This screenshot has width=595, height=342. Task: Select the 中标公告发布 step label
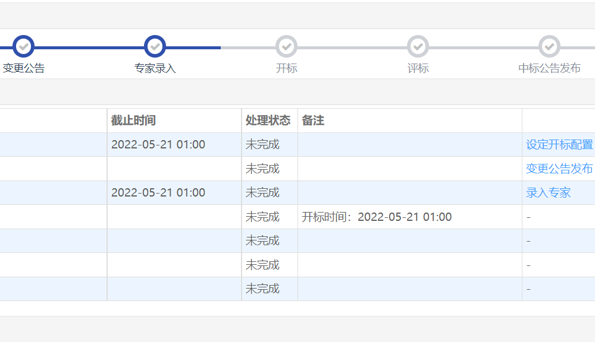(549, 68)
